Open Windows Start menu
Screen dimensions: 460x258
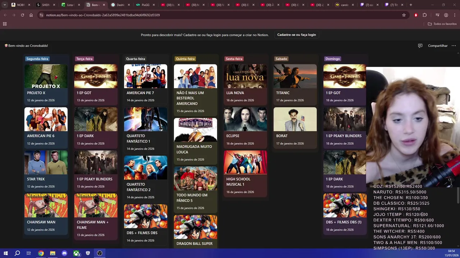pos(5,253)
